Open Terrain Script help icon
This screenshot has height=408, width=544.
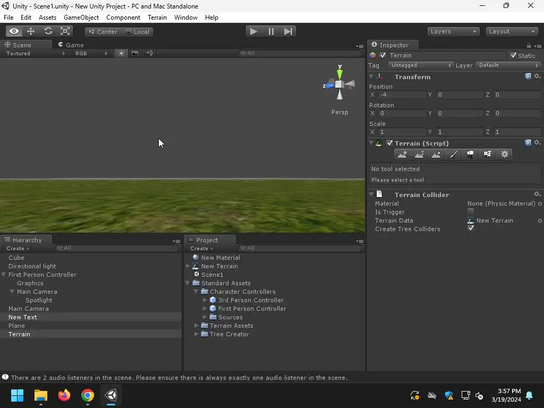pos(528,143)
